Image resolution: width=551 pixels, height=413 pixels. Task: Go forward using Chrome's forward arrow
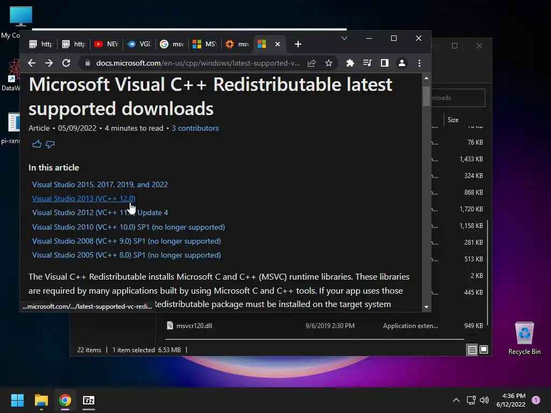click(x=49, y=63)
